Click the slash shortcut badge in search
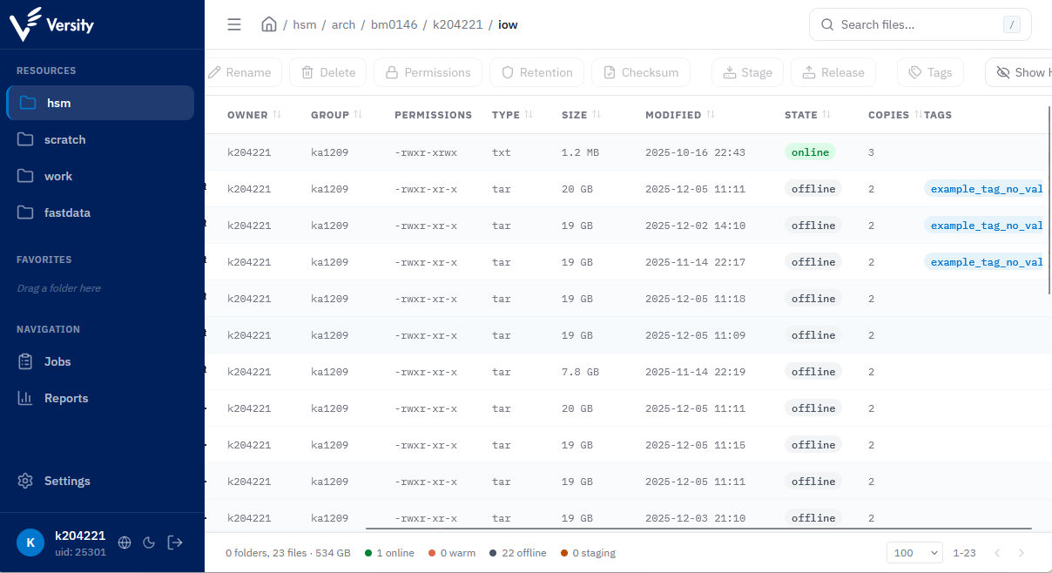1052x573 pixels. [x=1011, y=25]
